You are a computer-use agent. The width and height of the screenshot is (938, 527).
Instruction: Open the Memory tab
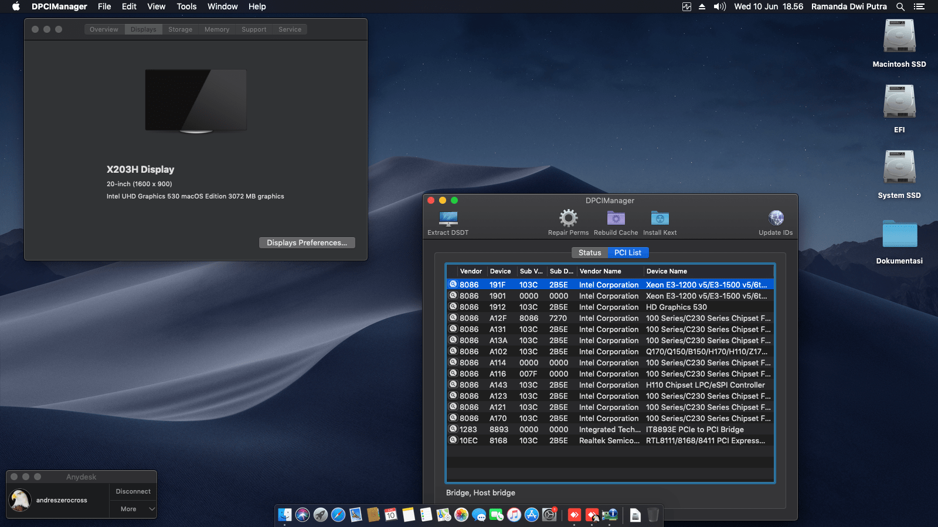tap(217, 29)
